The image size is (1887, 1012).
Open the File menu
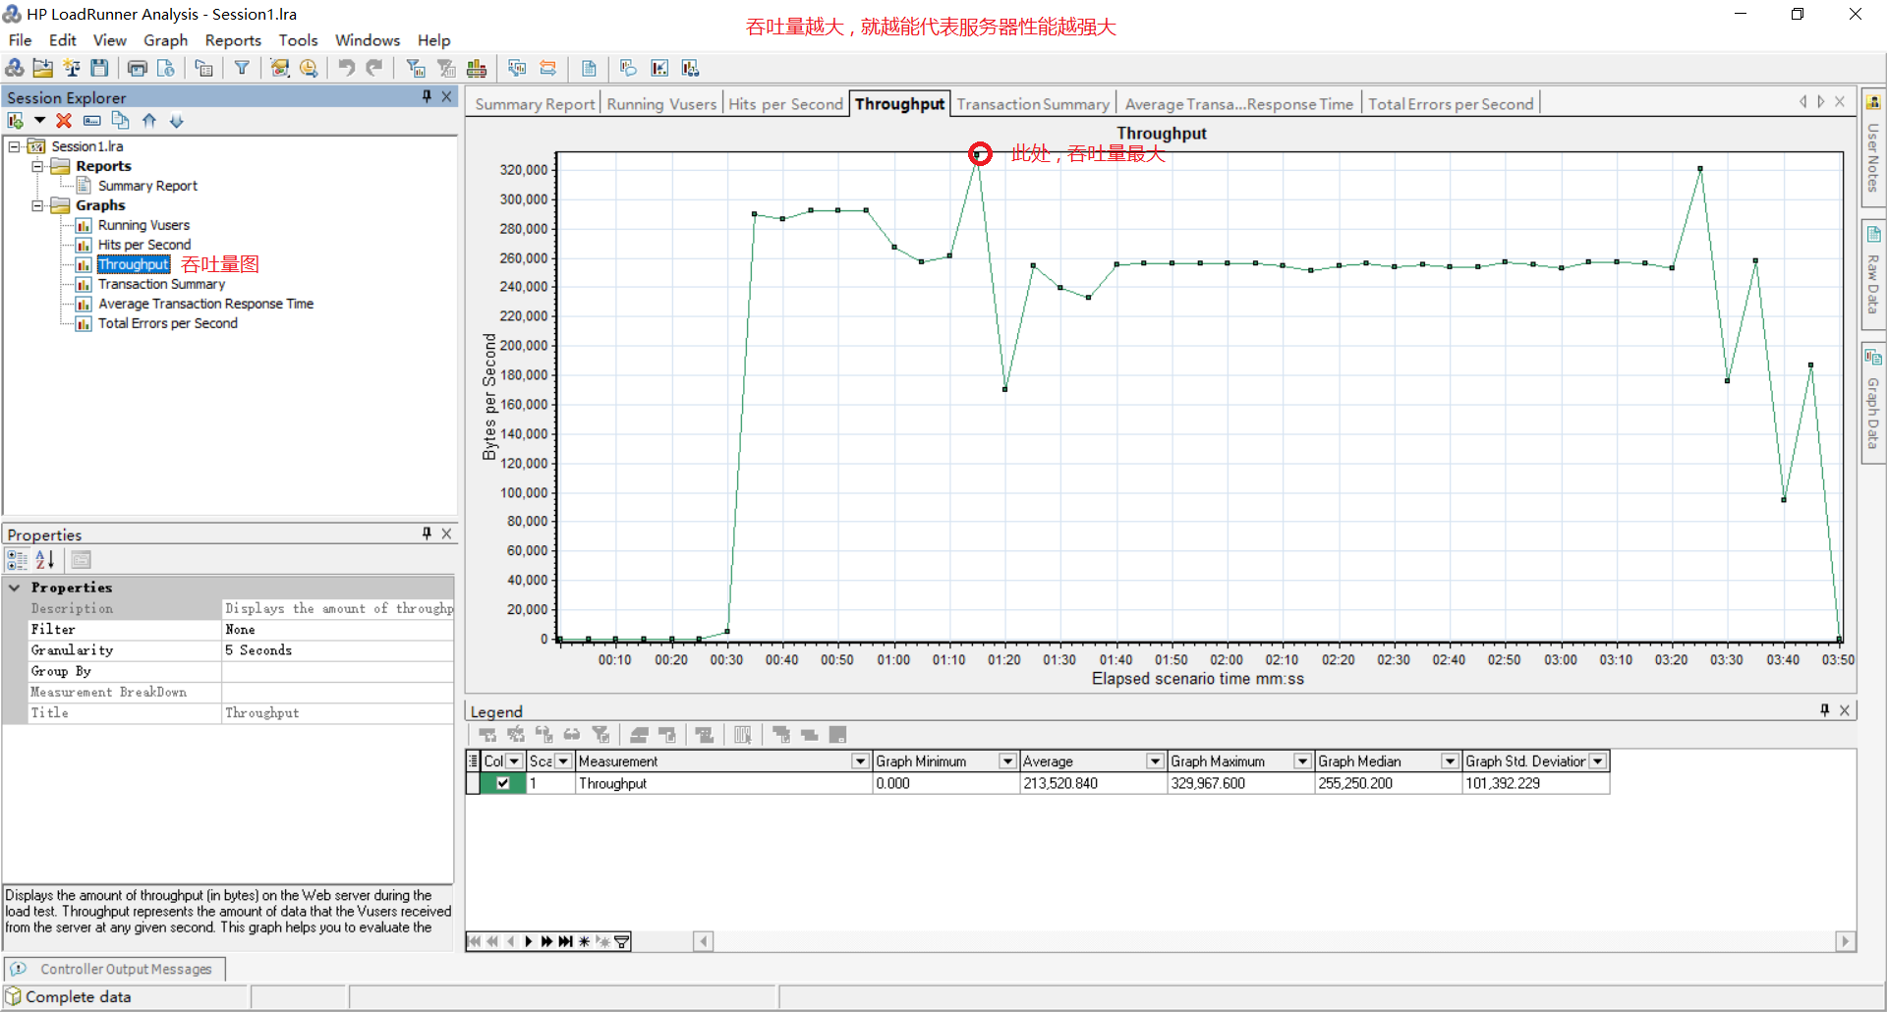click(x=20, y=40)
